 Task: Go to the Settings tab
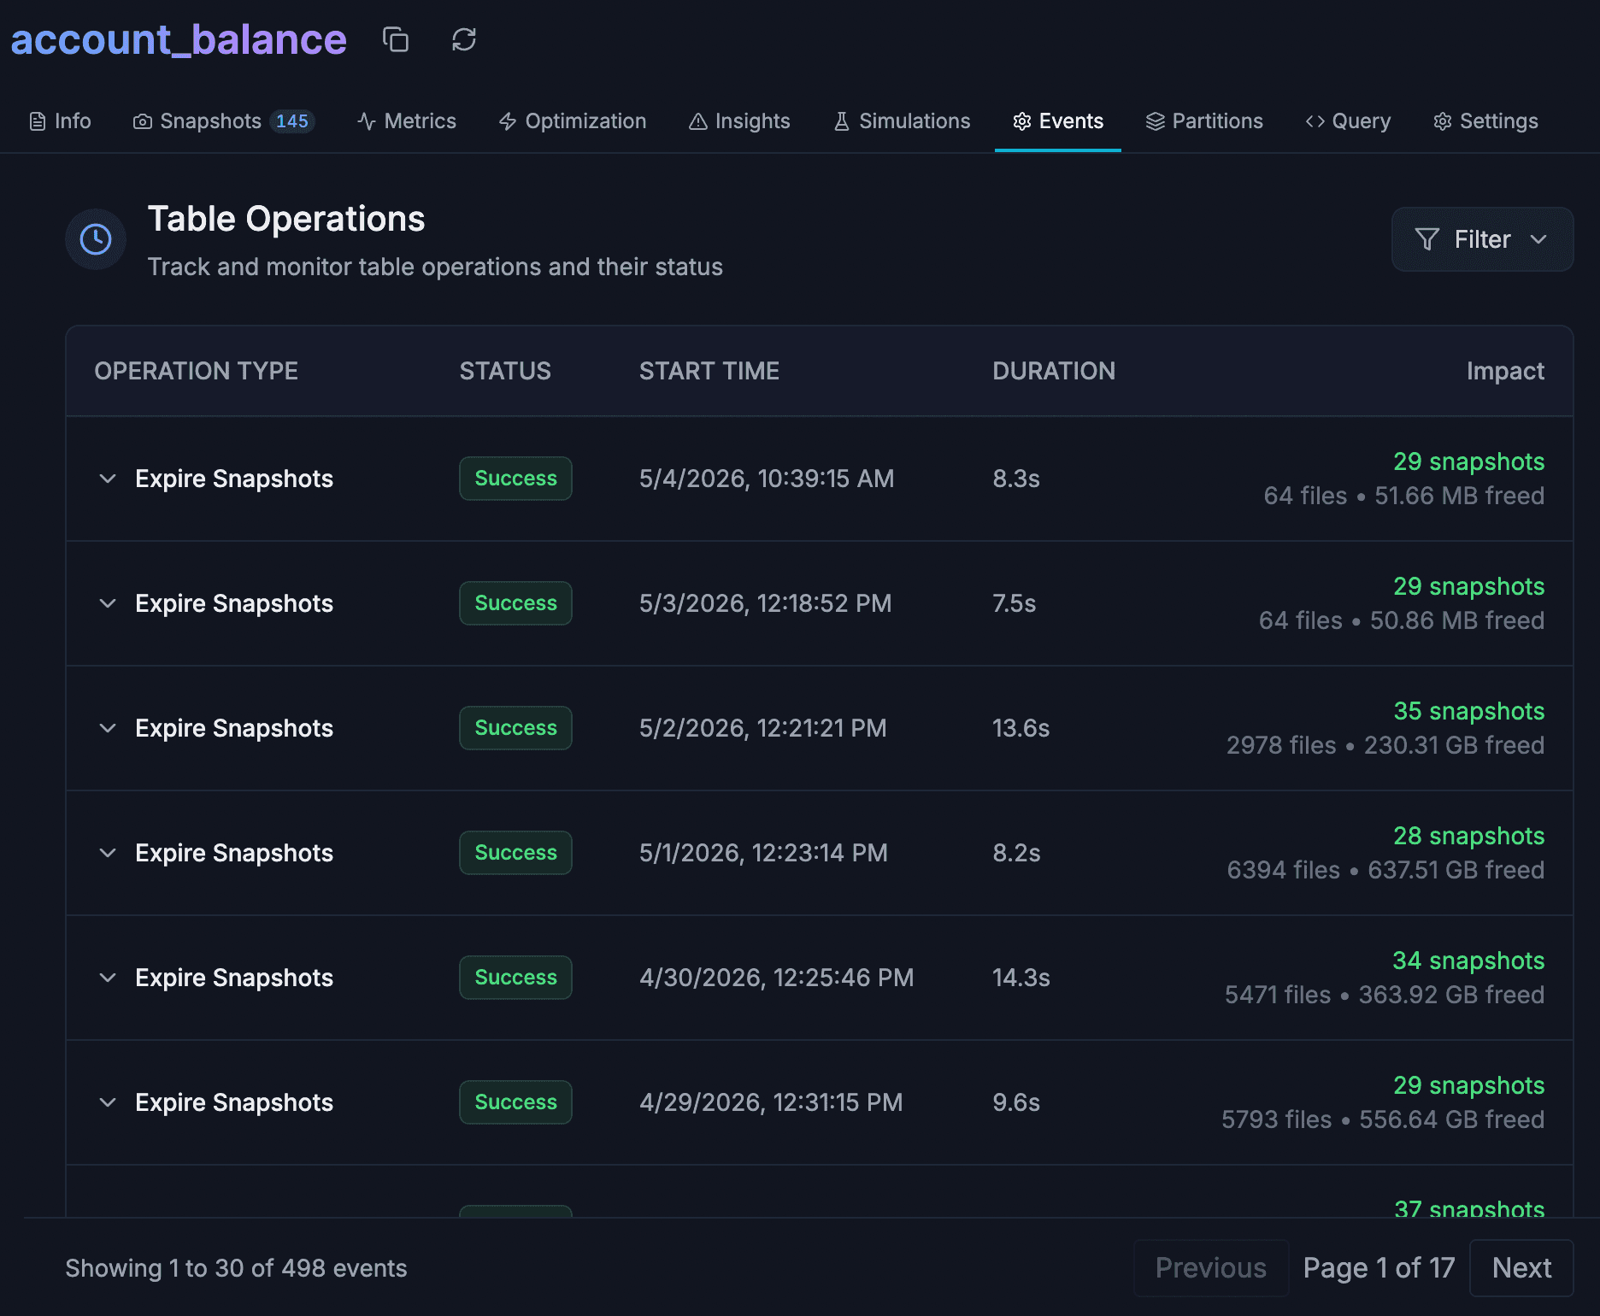point(1485,121)
